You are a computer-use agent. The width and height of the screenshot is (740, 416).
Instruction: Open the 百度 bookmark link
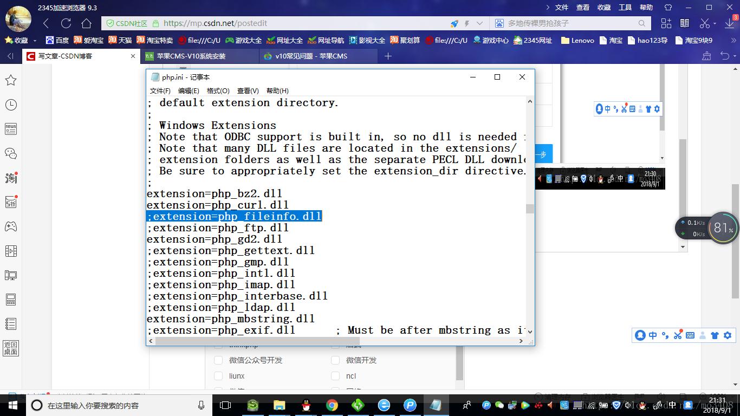pos(57,40)
